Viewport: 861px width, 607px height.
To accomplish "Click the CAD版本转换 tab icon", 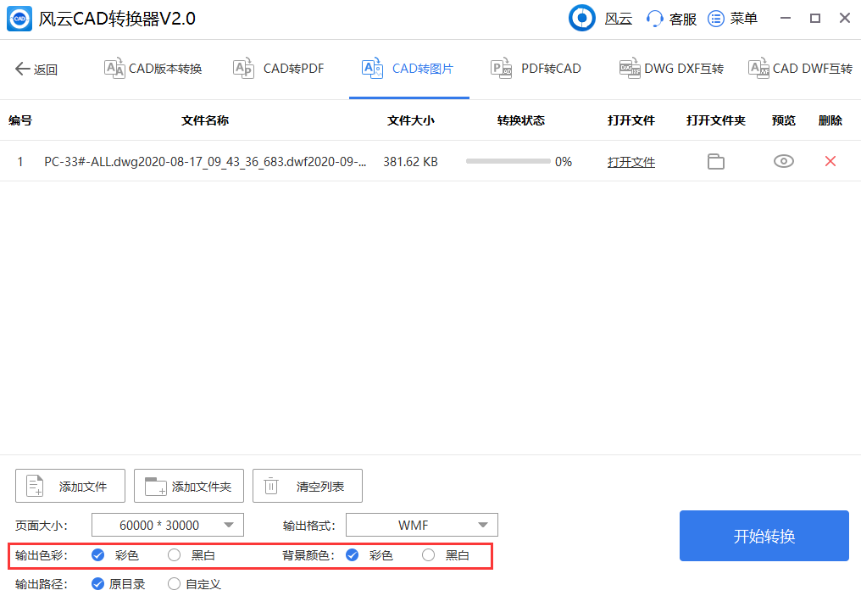I will coord(114,69).
